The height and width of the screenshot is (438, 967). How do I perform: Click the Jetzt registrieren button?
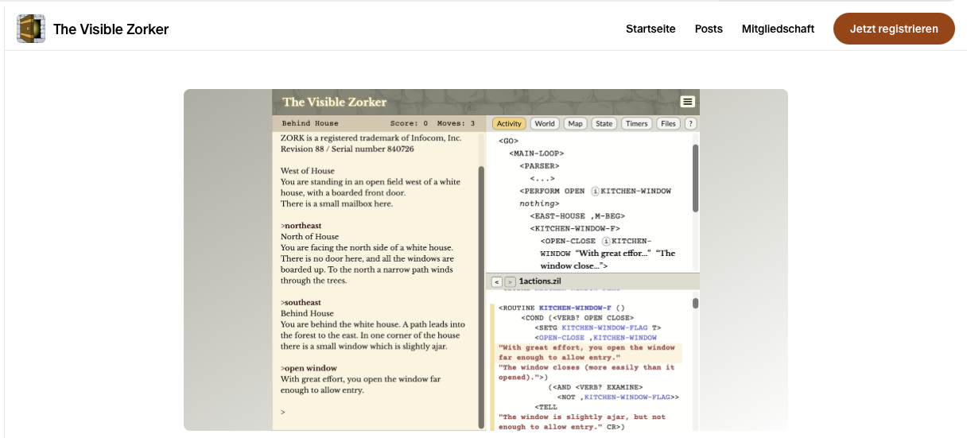point(894,29)
